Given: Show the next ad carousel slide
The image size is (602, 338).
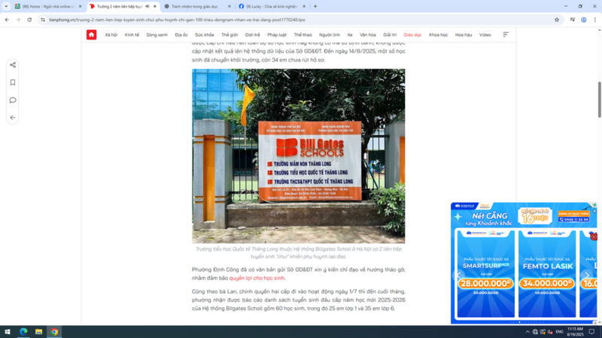Looking at the screenshot, I should (587, 275).
